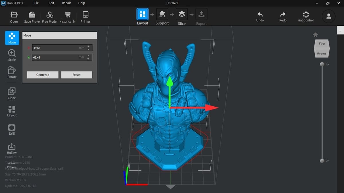Decrease the X value with down stepper

(x=89, y=49)
